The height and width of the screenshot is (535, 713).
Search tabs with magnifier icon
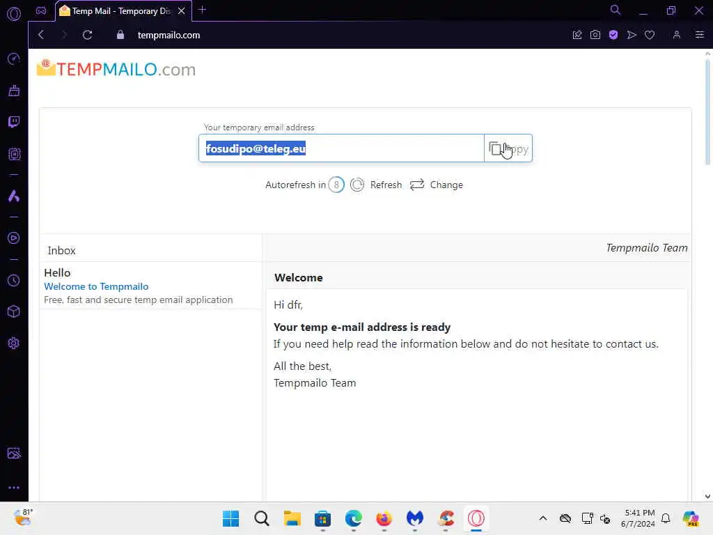615,10
